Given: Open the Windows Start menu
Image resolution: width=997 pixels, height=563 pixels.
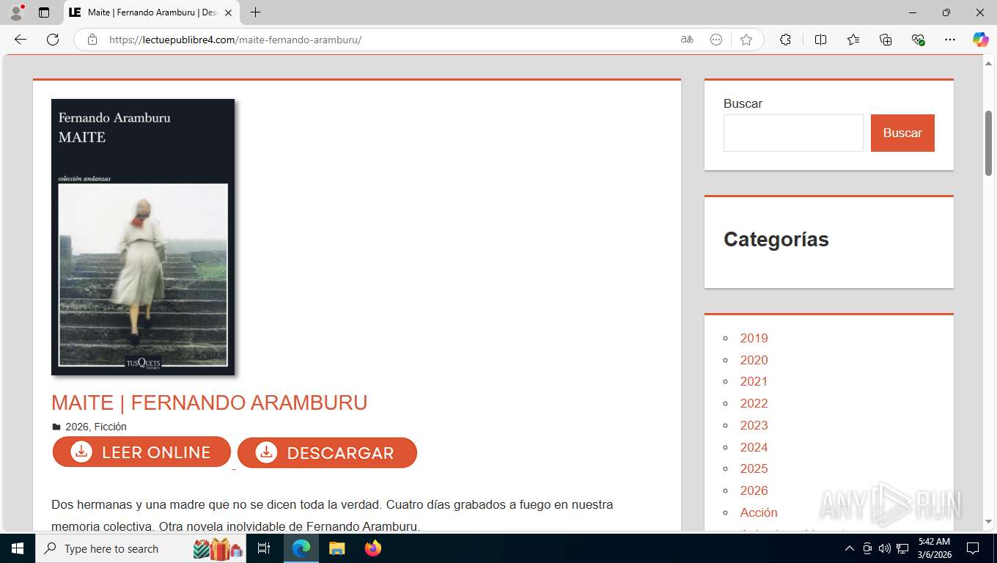Looking at the screenshot, I should coord(18,548).
